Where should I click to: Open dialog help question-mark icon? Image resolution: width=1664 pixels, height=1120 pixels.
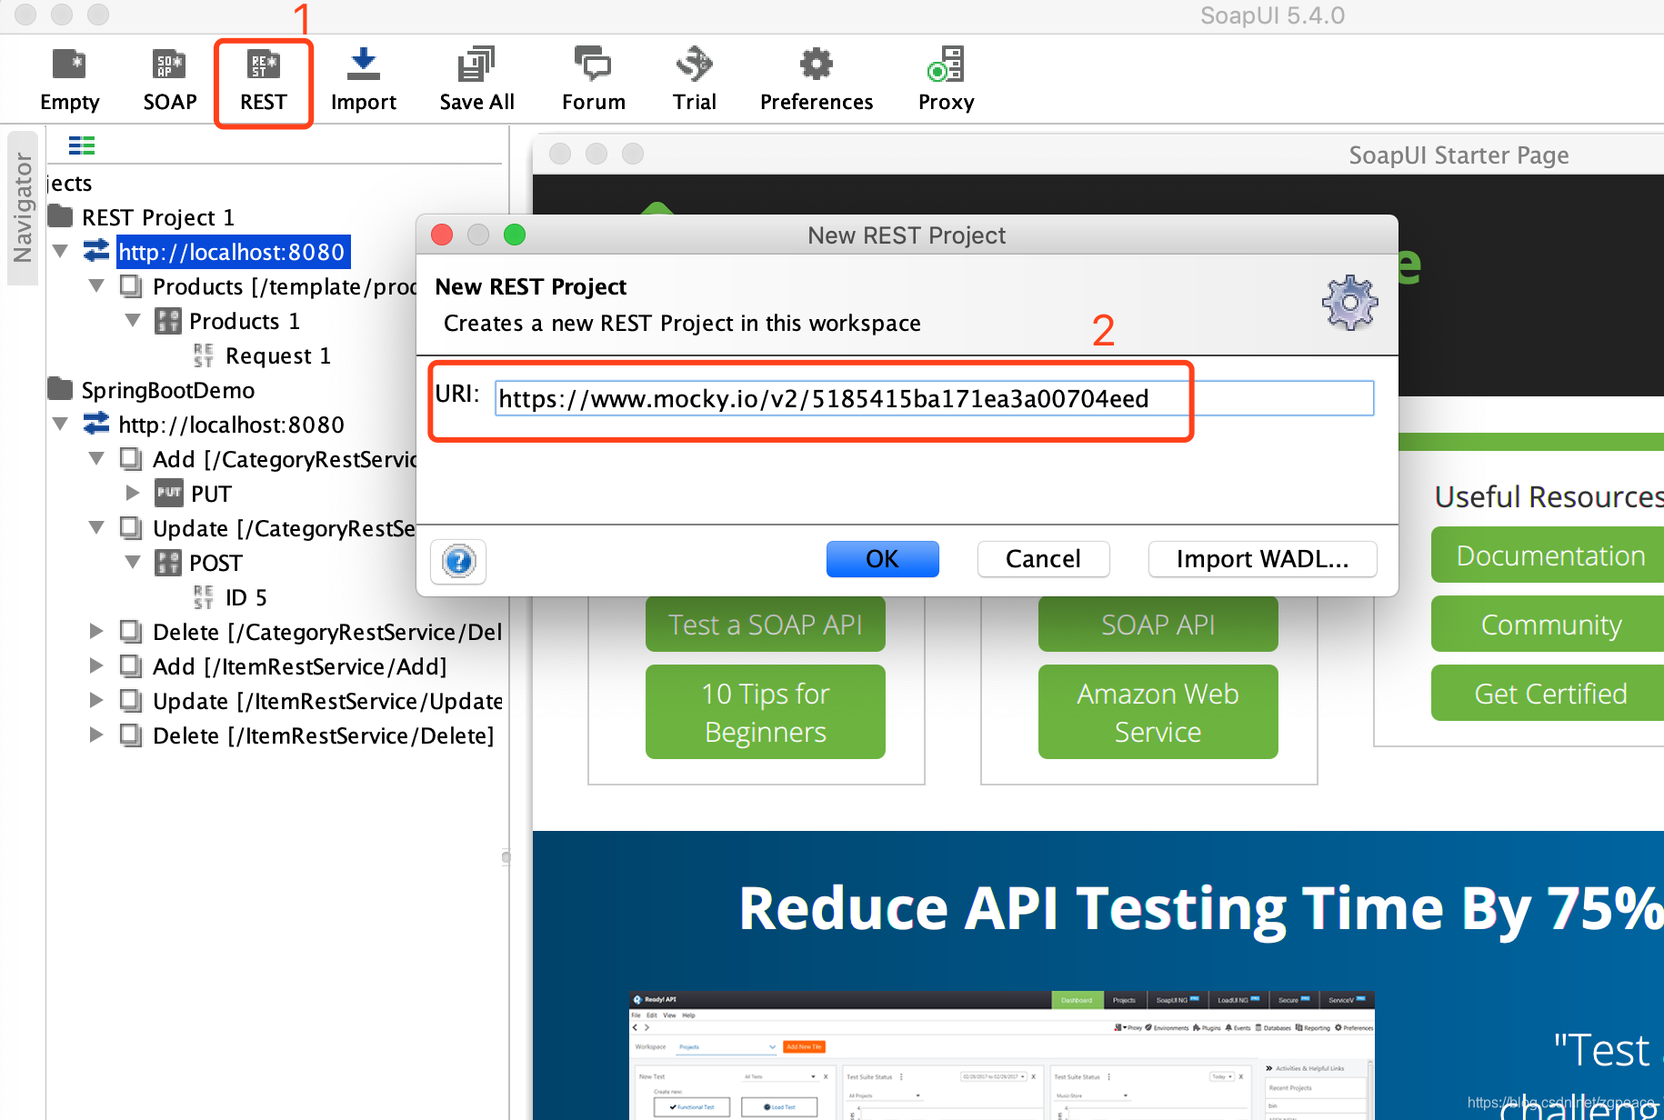tap(458, 561)
